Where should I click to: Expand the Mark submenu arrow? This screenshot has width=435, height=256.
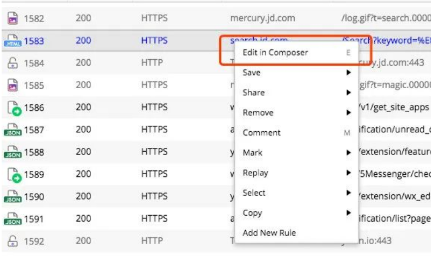point(348,153)
